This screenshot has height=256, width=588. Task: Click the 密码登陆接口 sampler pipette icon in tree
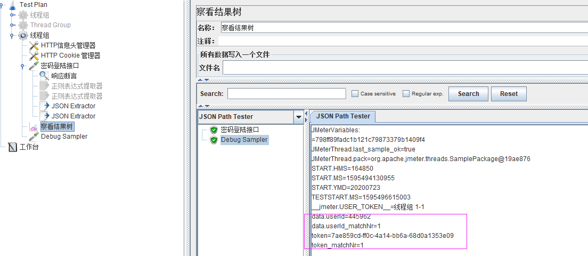pos(34,66)
